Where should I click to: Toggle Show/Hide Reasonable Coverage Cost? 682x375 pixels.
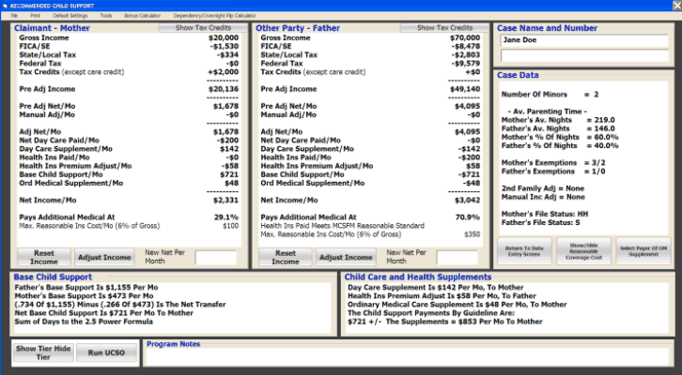pyautogui.click(x=582, y=249)
